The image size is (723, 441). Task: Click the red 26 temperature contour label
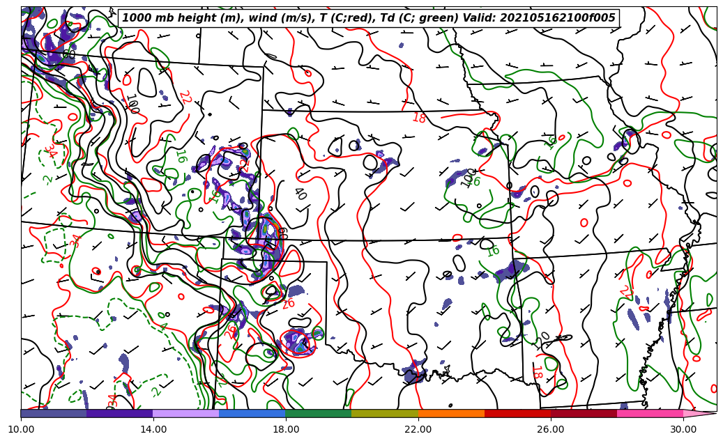click(288, 304)
